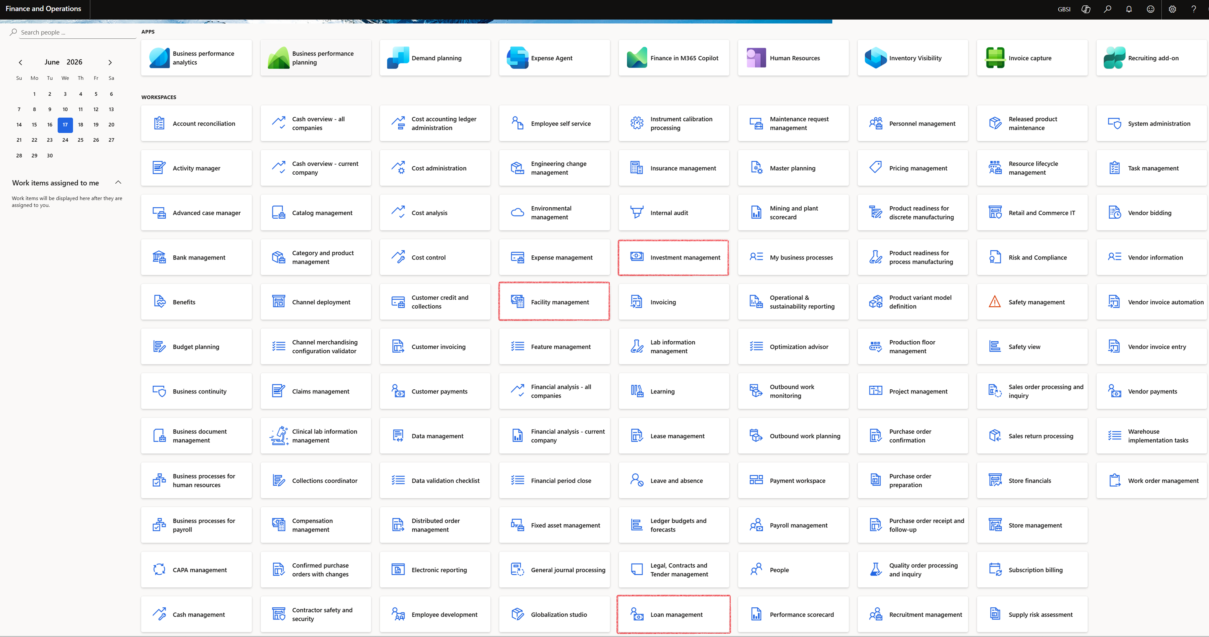Screen dimensions: 1209x637
Task: Open Finance in M365 Copilot app
Action: (674, 58)
